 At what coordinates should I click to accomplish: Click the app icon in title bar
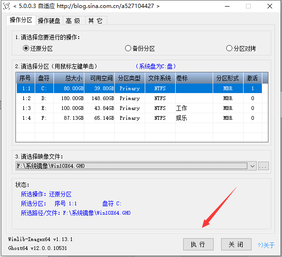point(6,6)
